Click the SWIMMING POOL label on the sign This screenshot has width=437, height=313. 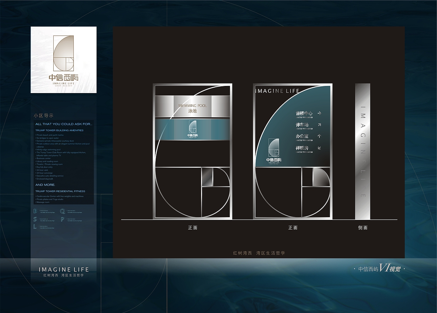(193, 106)
